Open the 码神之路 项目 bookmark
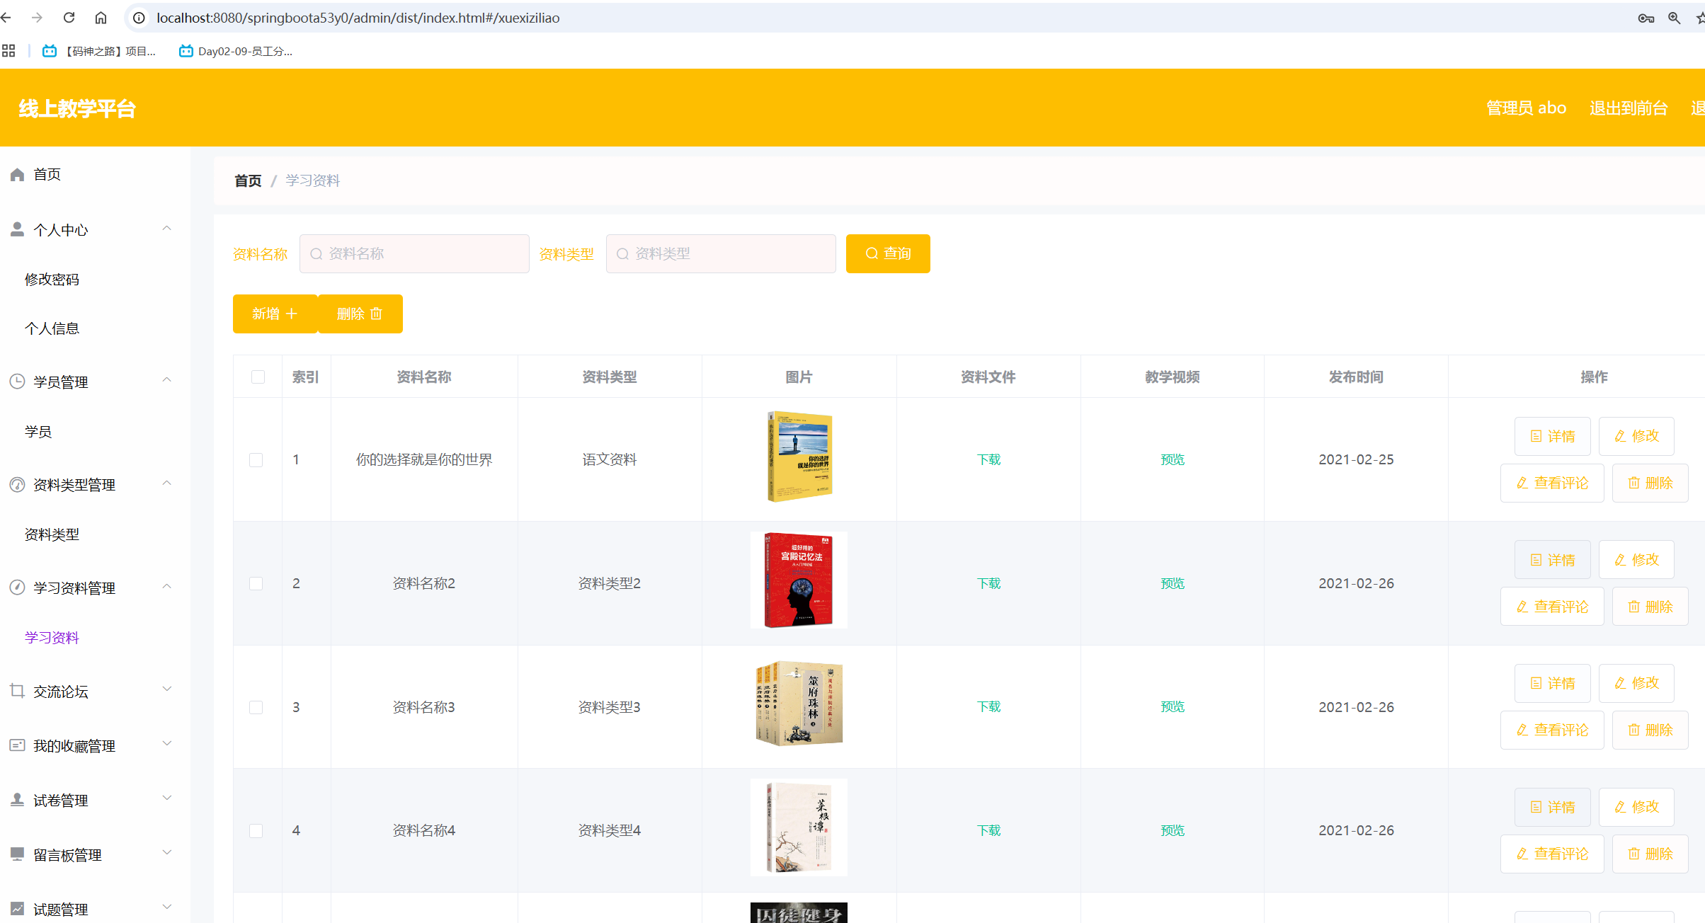The width and height of the screenshot is (1705, 923). [x=99, y=51]
